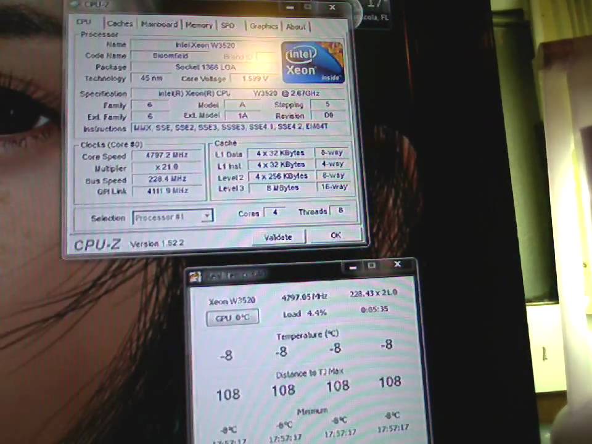Open the Mainboard tab
Image resolution: width=592 pixels, height=444 pixels.
click(x=159, y=24)
